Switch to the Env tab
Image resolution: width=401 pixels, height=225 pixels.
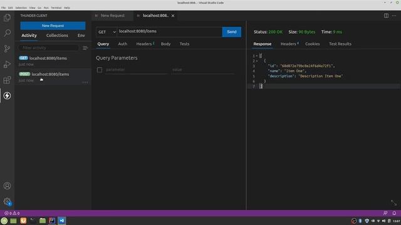81,36
